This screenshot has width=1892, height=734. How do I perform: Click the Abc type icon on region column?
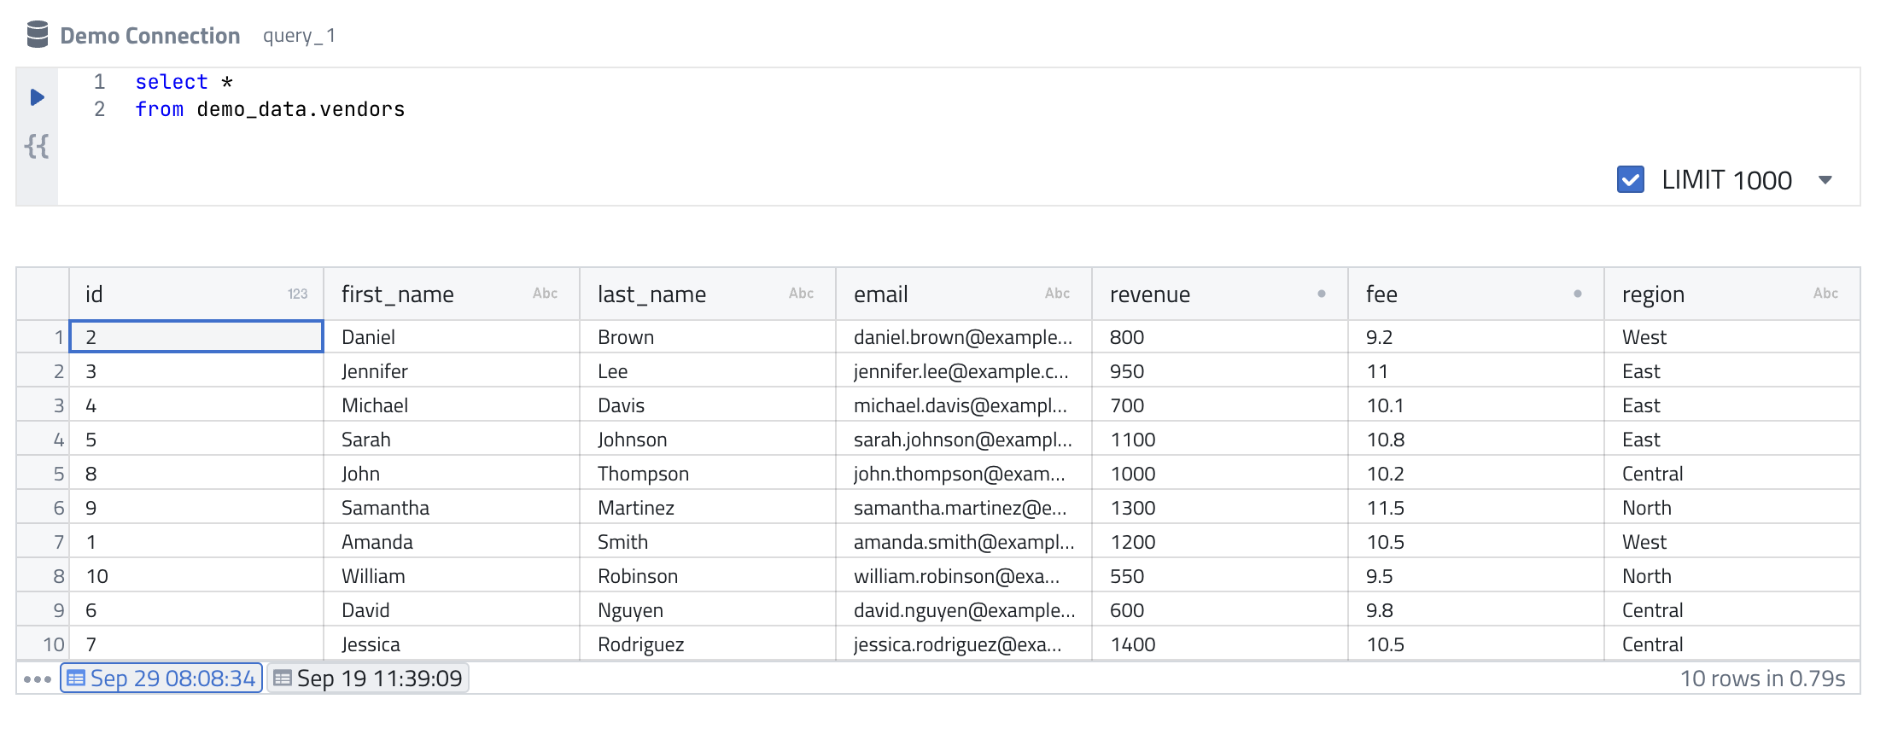[1825, 294]
